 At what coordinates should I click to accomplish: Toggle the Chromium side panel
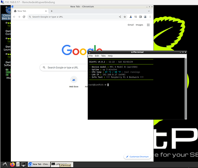140,17
